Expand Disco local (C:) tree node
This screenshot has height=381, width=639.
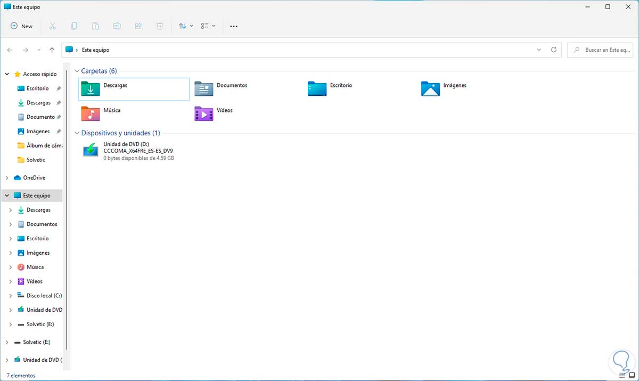pyautogui.click(x=11, y=296)
